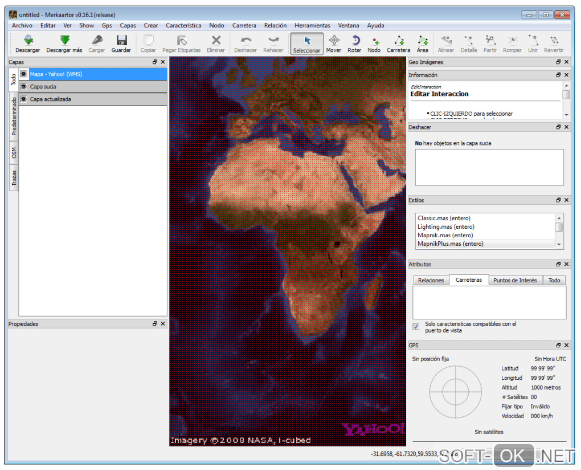The height and width of the screenshot is (470, 581).
Task: Select the Rotar rotate tool
Action: pyautogui.click(x=355, y=40)
